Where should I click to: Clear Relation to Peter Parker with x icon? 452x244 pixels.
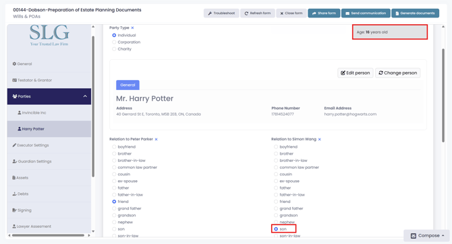[157, 139]
